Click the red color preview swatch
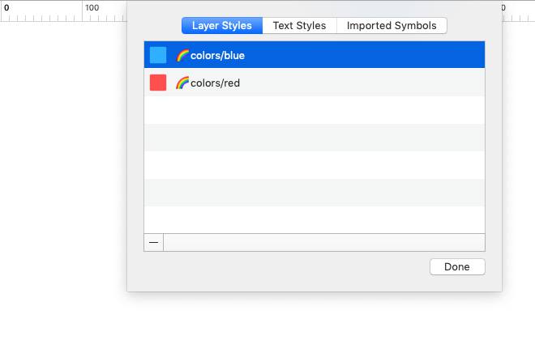This screenshot has width=535, height=340. [158, 83]
